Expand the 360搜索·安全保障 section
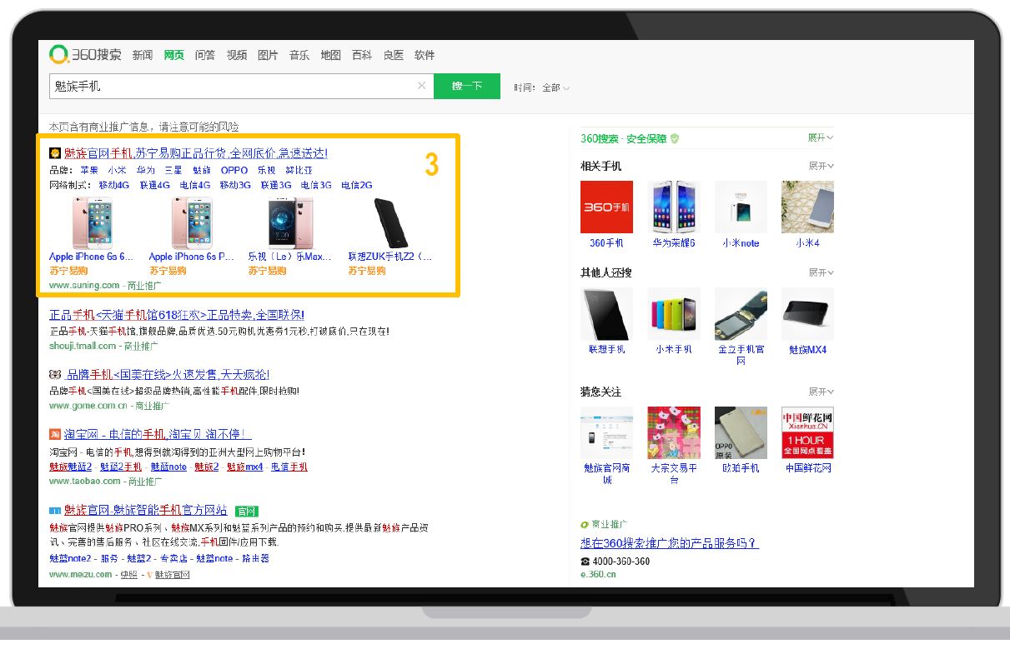The height and width of the screenshot is (649, 1010). (x=821, y=137)
